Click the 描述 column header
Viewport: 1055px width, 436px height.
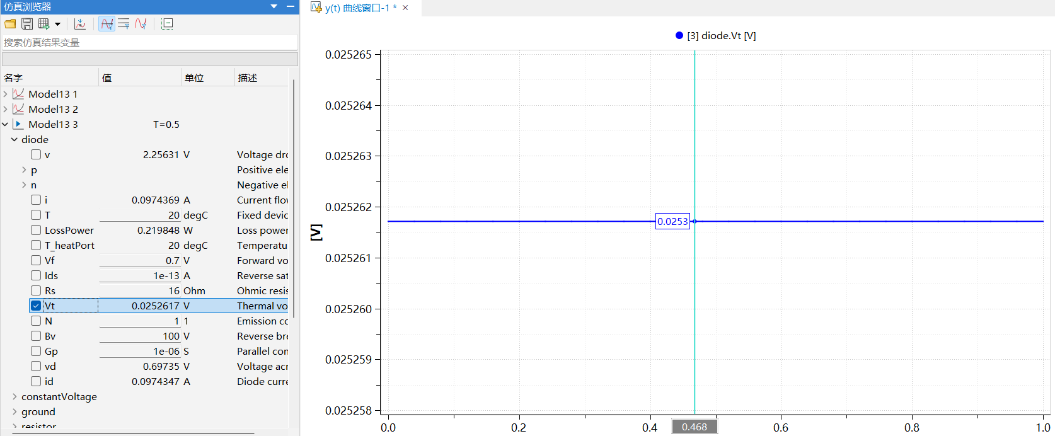(x=262, y=77)
